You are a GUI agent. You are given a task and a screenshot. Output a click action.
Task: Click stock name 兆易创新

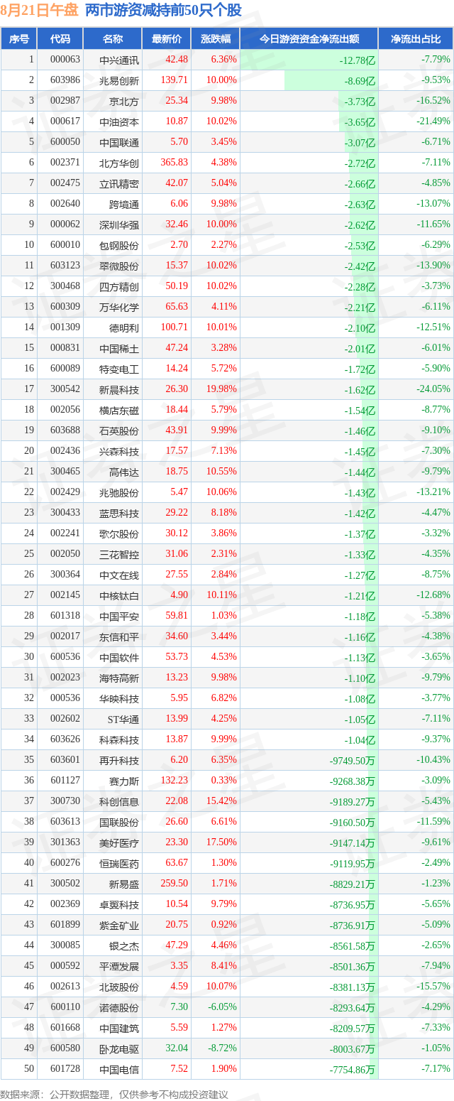(x=119, y=80)
